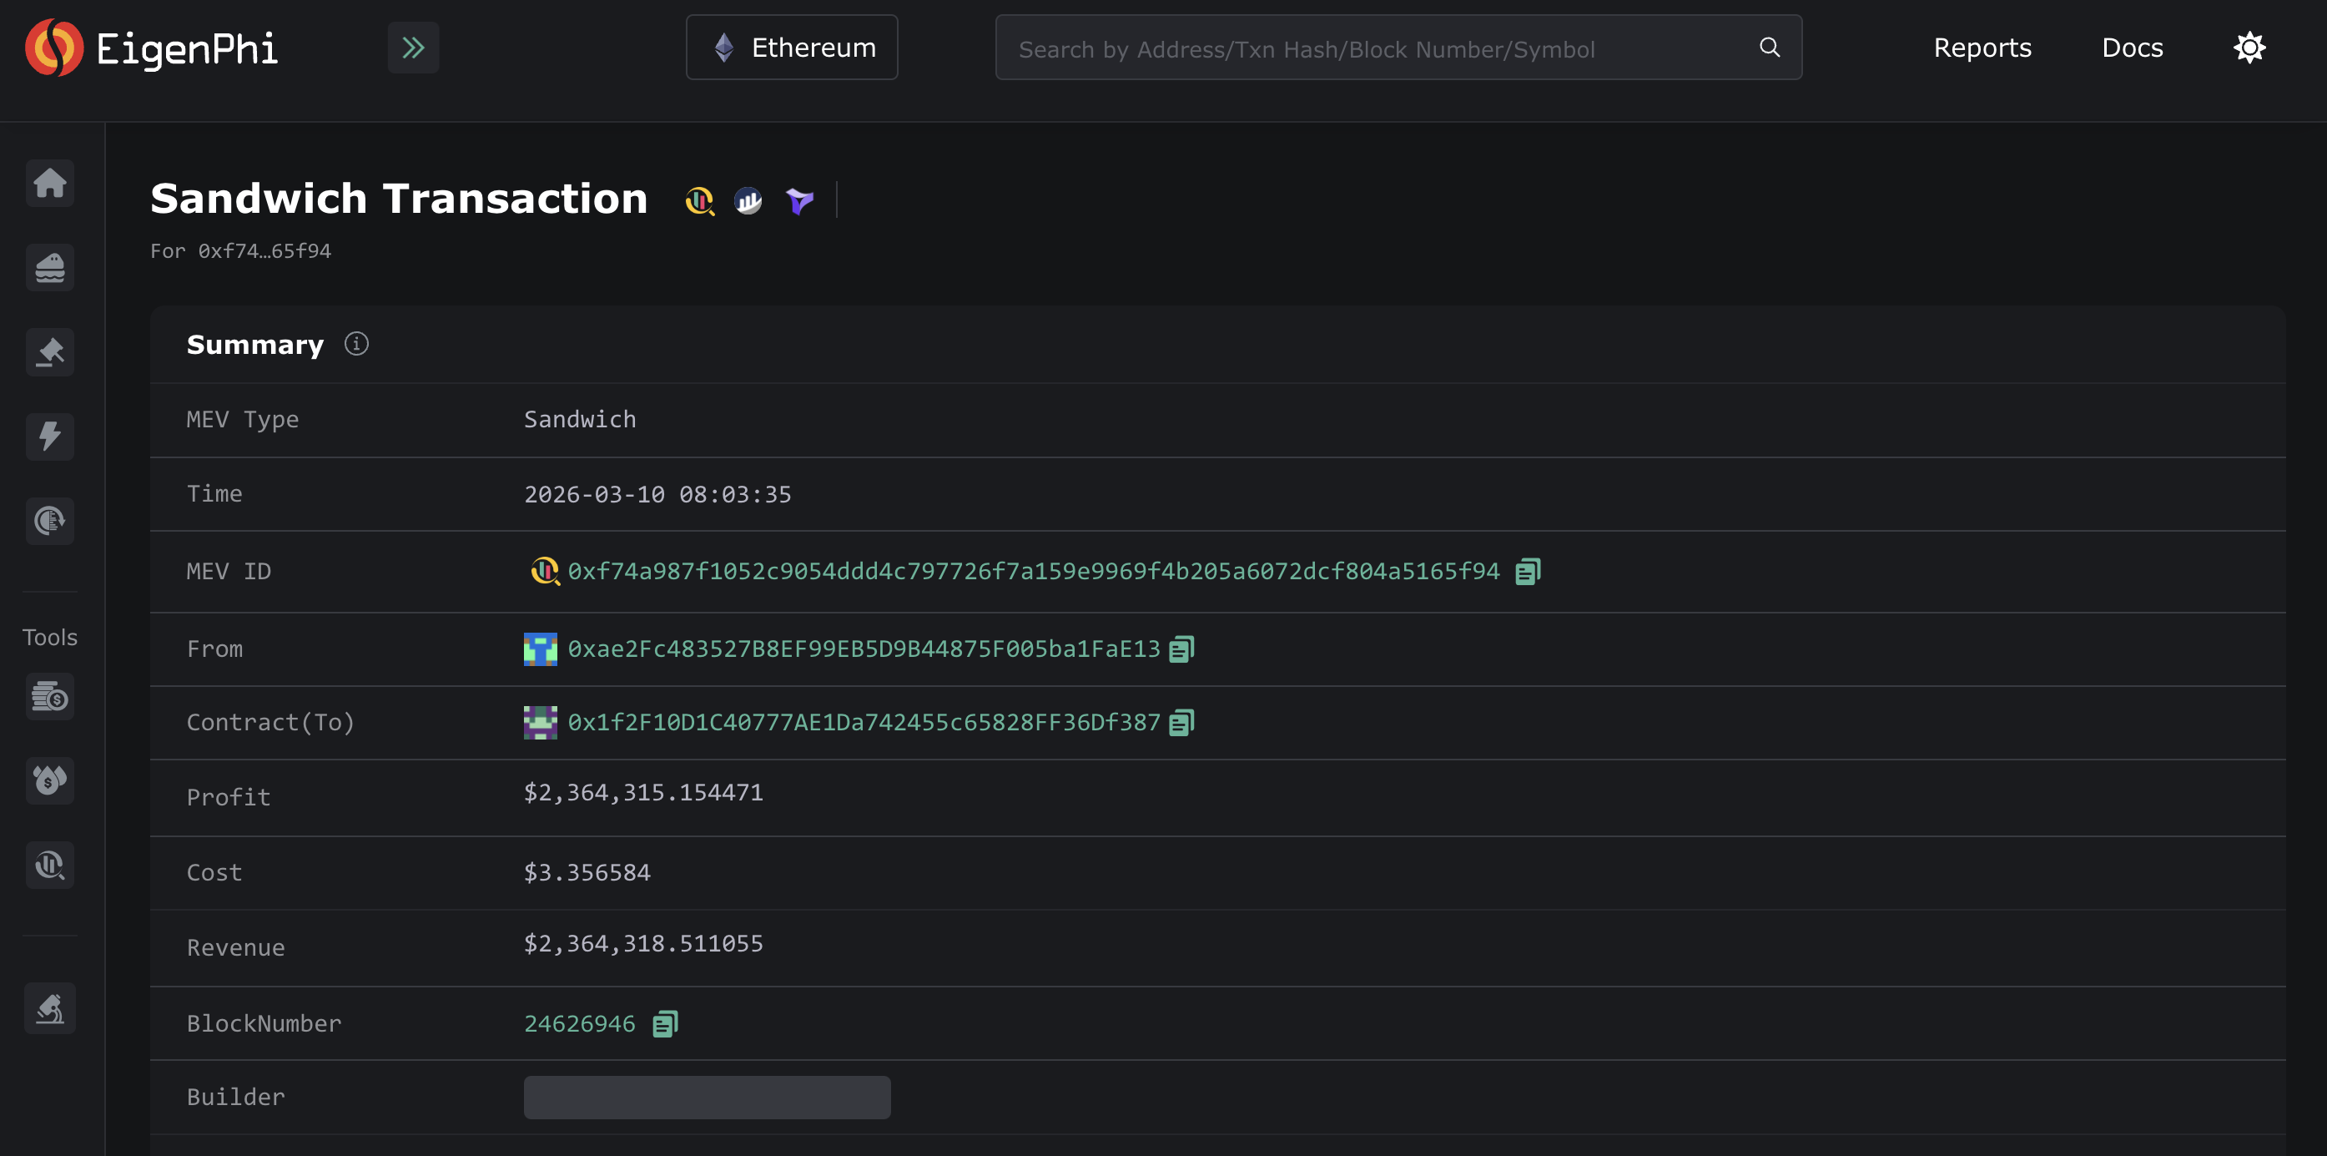The height and width of the screenshot is (1156, 2327).
Task: Click the microscope icon in sidebar
Action: (50, 1007)
